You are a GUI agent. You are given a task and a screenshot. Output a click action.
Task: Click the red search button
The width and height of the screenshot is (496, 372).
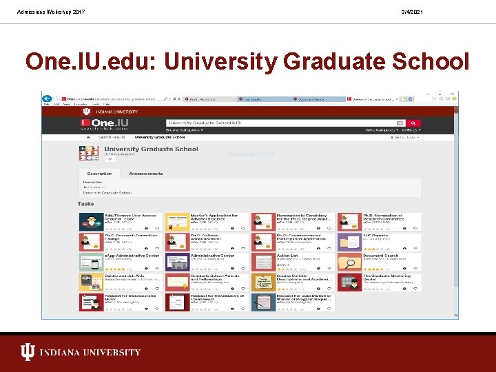(x=413, y=123)
